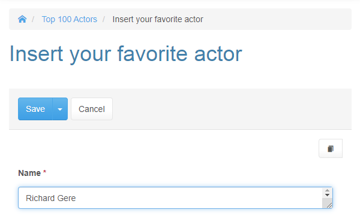This screenshot has width=360, height=219.
Task: Click the Name field label
Action: (29, 173)
